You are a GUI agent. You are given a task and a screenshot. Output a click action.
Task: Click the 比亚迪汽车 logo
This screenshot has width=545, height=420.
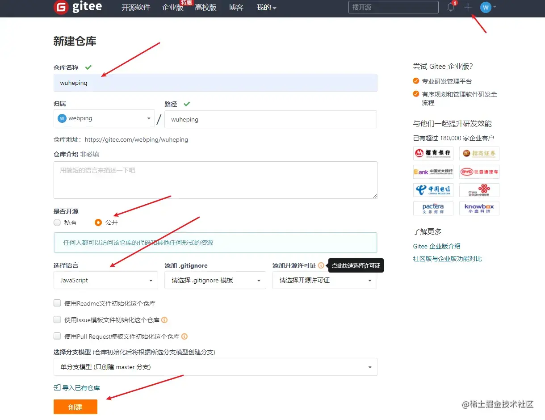click(x=479, y=172)
